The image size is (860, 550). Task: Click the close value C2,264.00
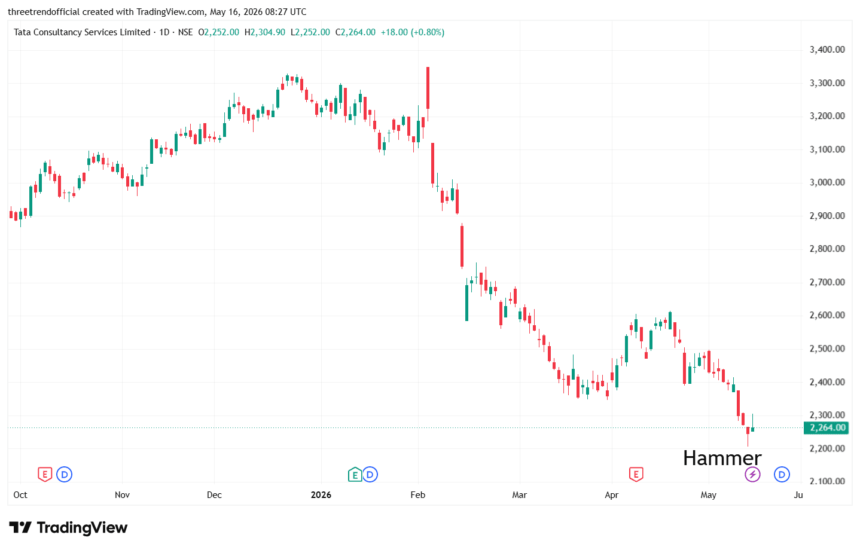coord(355,32)
